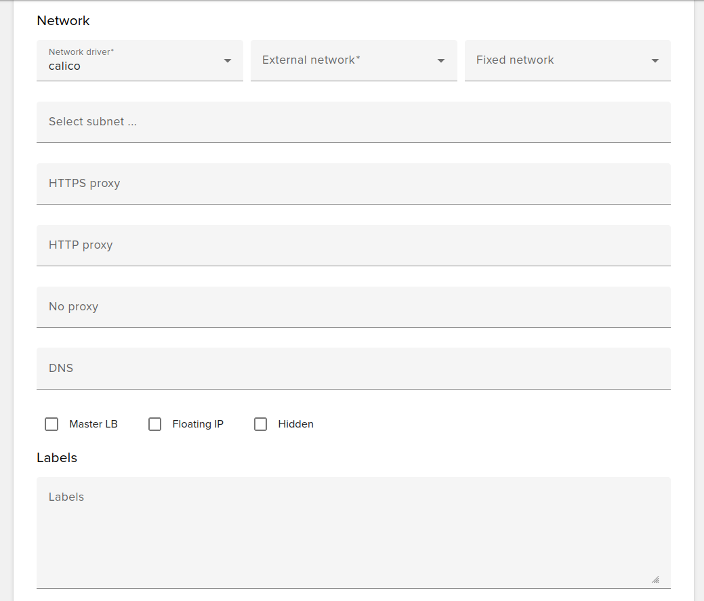Check the Hidden option
The height and width of the screenshot is (601, 704).
click(x=260, y=423)
